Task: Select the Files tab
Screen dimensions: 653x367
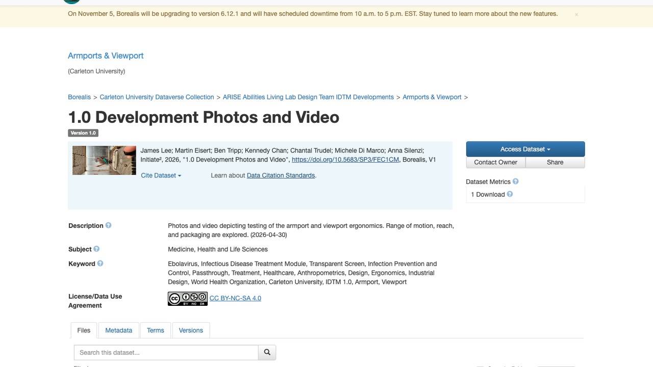Action: pos(84,330)
